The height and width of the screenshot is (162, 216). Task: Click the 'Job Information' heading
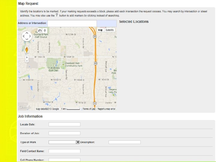click(30, 116)
